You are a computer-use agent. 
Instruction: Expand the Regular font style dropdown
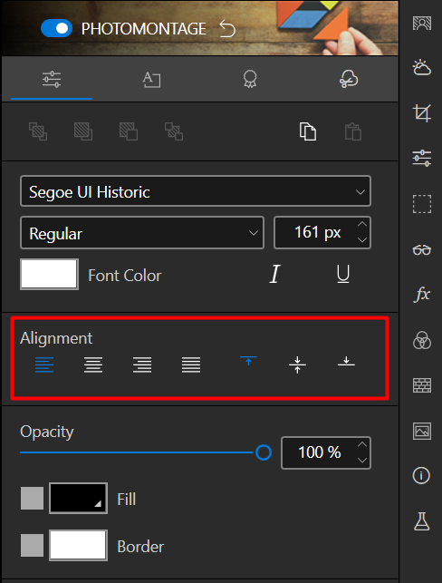142,233
